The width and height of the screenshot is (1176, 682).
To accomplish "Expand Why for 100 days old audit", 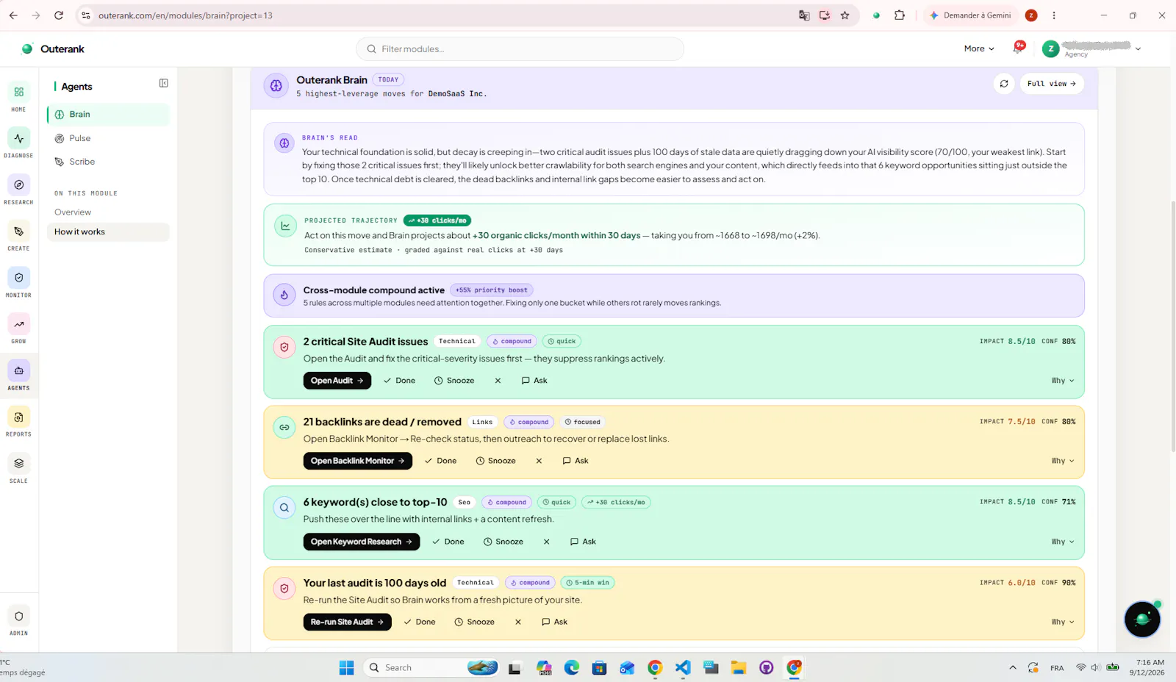I will coord(1063,622).
